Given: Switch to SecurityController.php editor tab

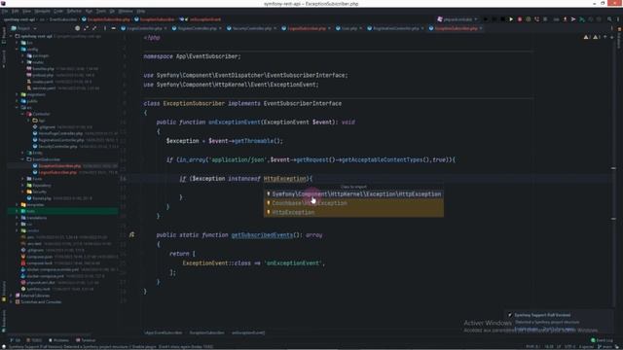Looking at the screenshot, I should (252, 28).
